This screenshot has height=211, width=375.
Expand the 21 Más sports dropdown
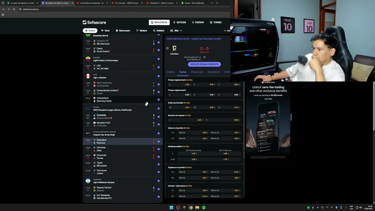pos(176,30)
